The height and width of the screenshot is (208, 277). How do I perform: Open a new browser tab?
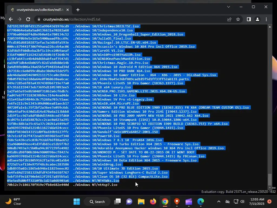coord(78,10)
